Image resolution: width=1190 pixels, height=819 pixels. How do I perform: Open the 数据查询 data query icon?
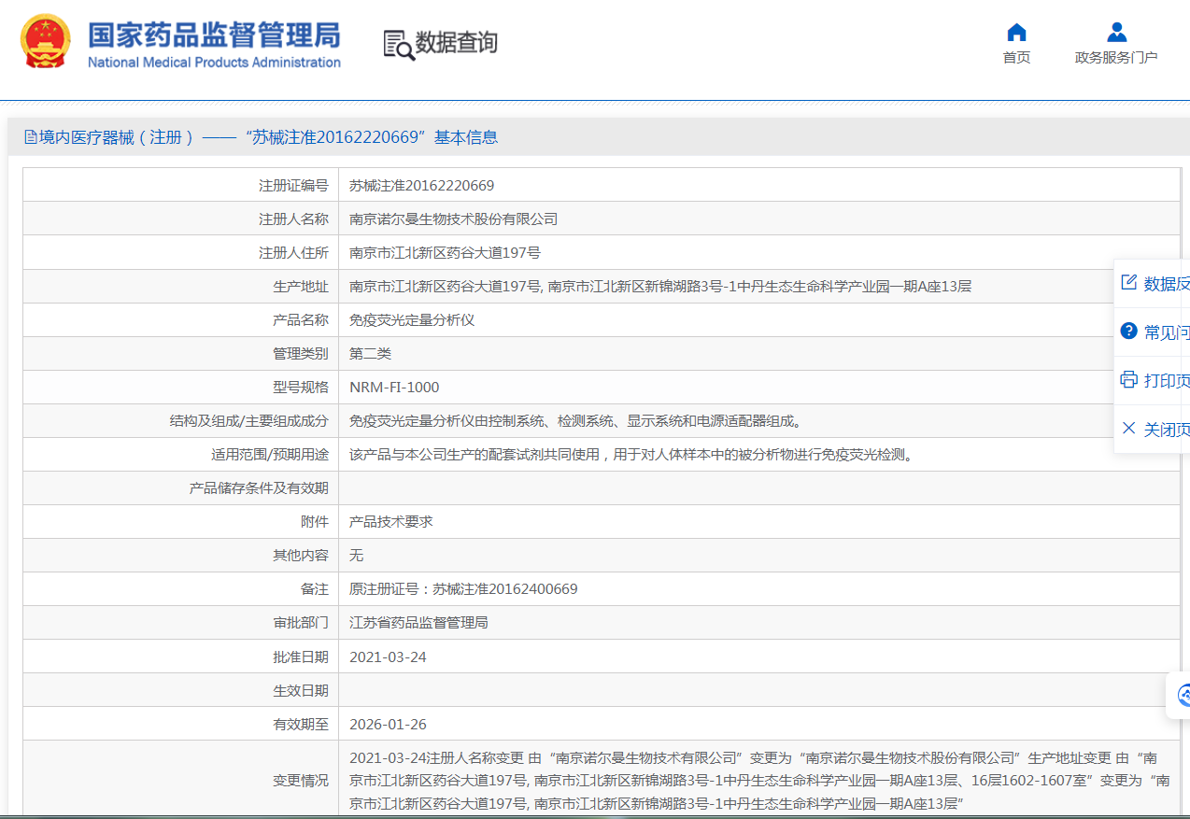(399, 45)
